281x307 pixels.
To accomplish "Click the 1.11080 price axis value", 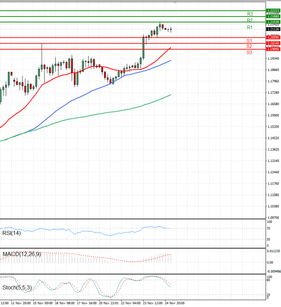I will tap(274, 195).
